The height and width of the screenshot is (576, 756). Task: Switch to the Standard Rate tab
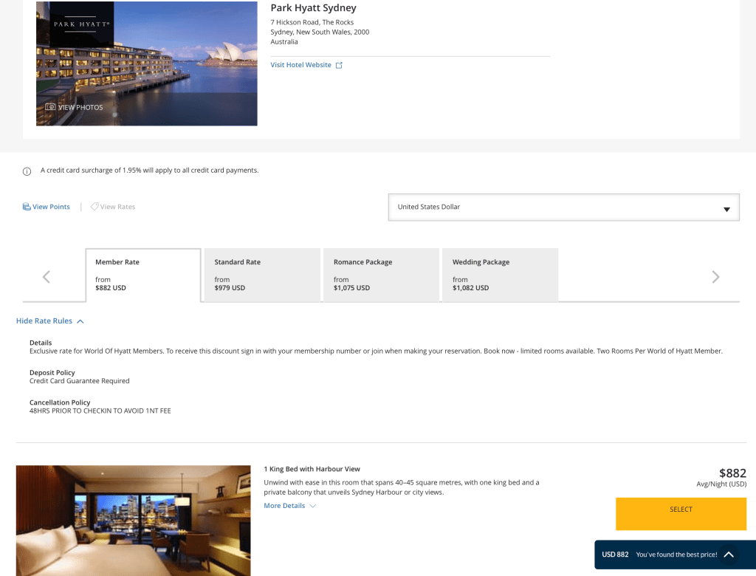click(262, 275)
